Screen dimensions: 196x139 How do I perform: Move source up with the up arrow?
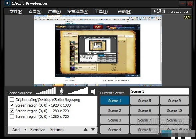point(86,129)
